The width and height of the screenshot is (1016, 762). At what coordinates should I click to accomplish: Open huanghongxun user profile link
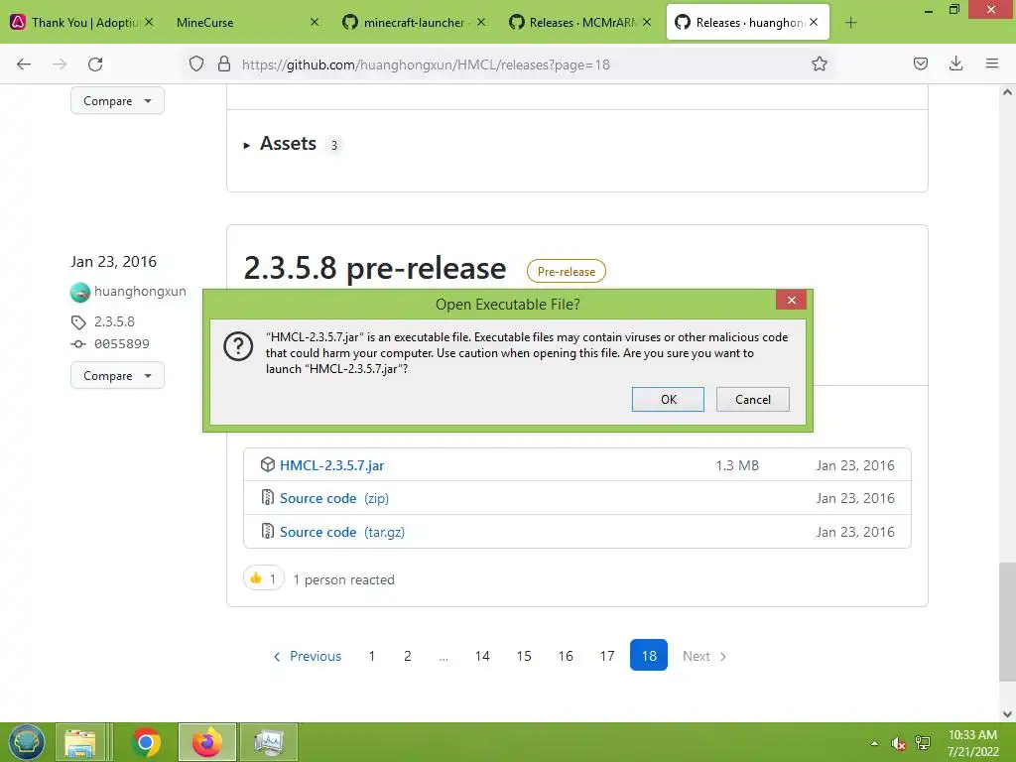pyautogui.click(x=140, y=292)
